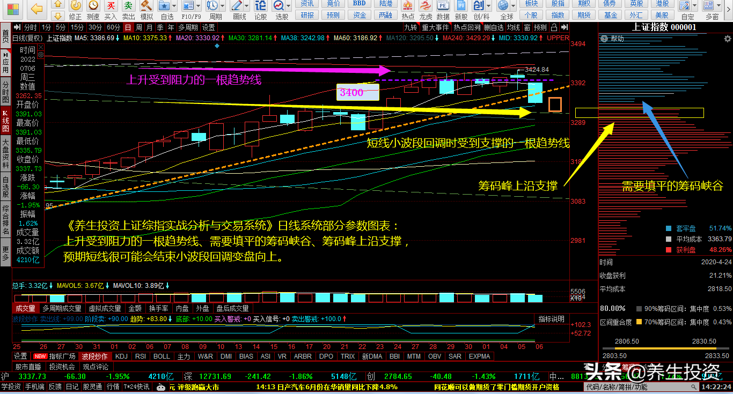Screen dimensions: 733x394
Task: Click the 指标说明 button
Action: [x=551, y=319]
